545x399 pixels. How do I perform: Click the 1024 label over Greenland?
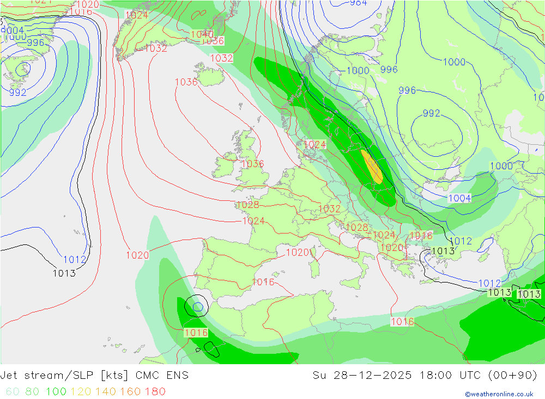tap(137, 15)
